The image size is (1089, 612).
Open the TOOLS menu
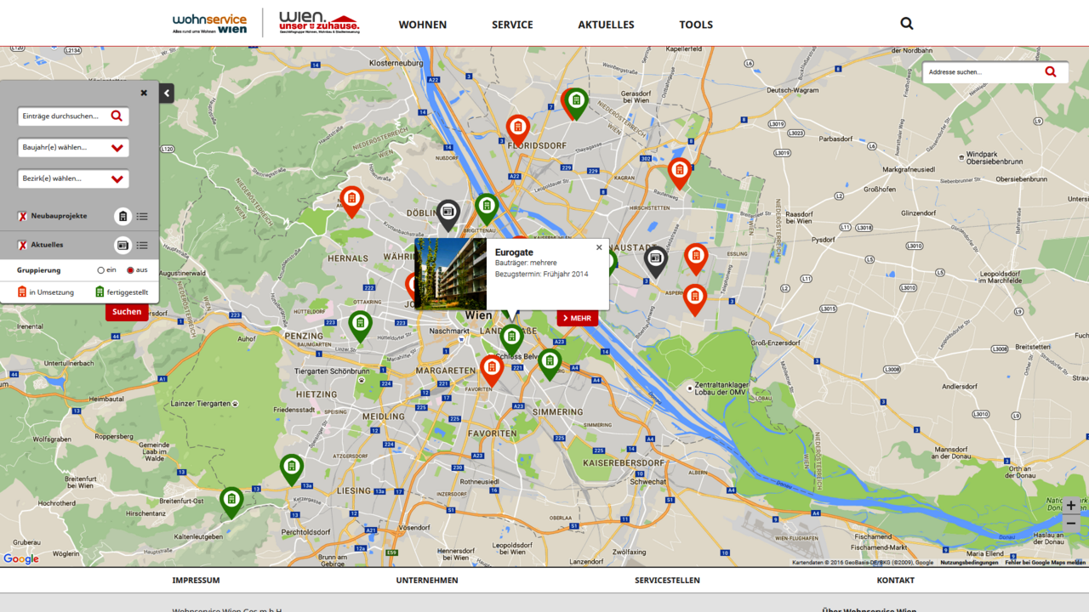696,25
